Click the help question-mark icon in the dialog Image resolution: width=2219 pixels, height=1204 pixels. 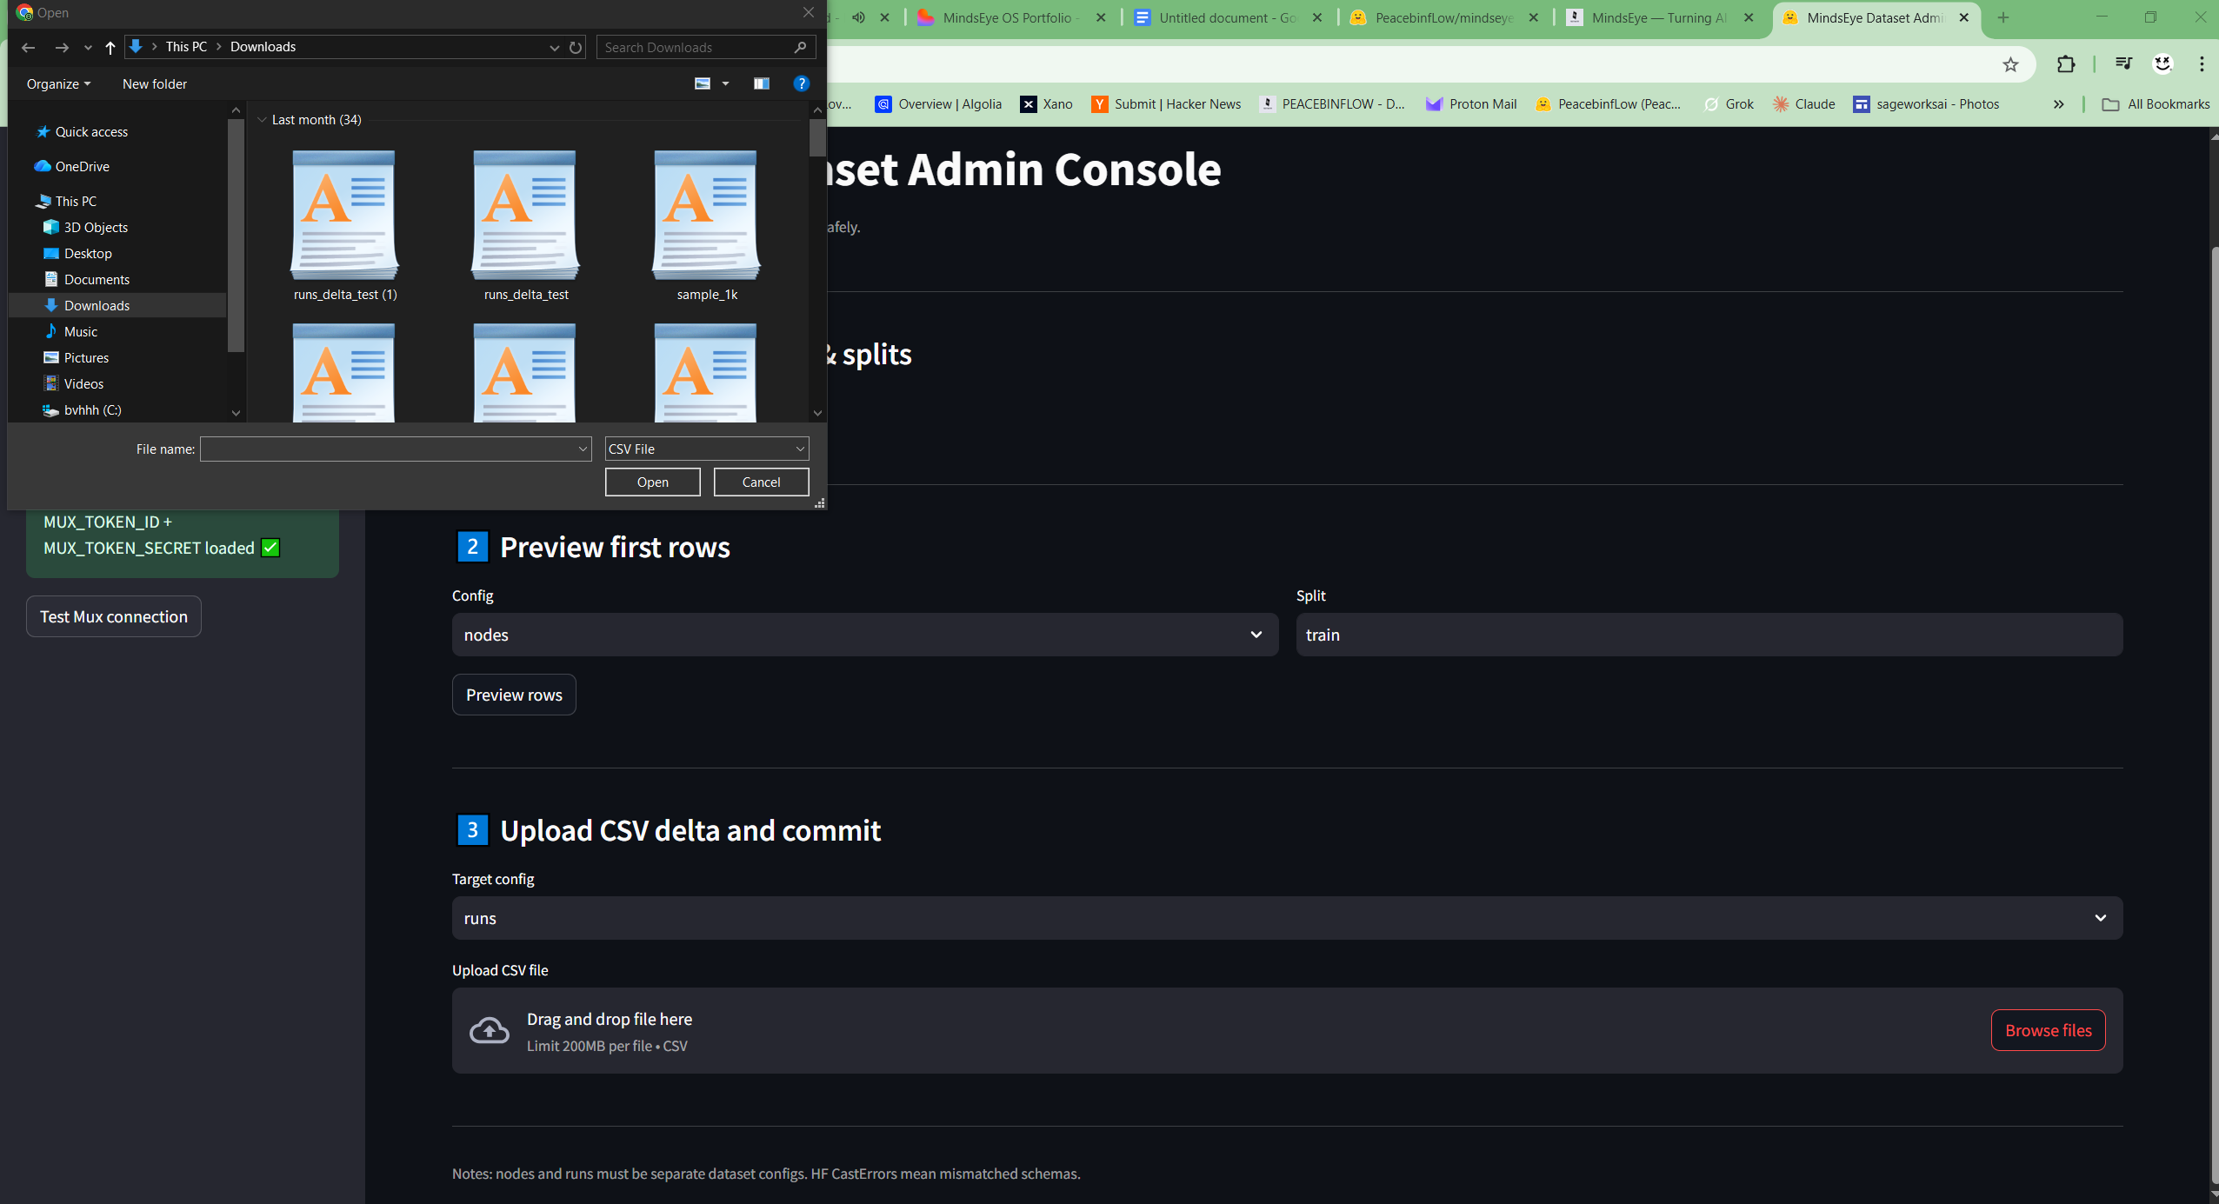click(x=800, y=83)
